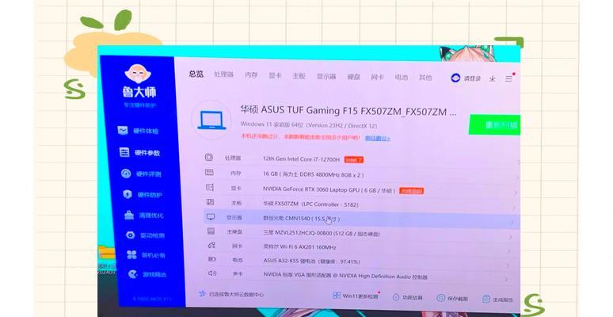Image resolution: width=613 pixels, height=317 pixels.
Task: Open 游戏精选 games section in sidebar
Action: click(148, 274)
